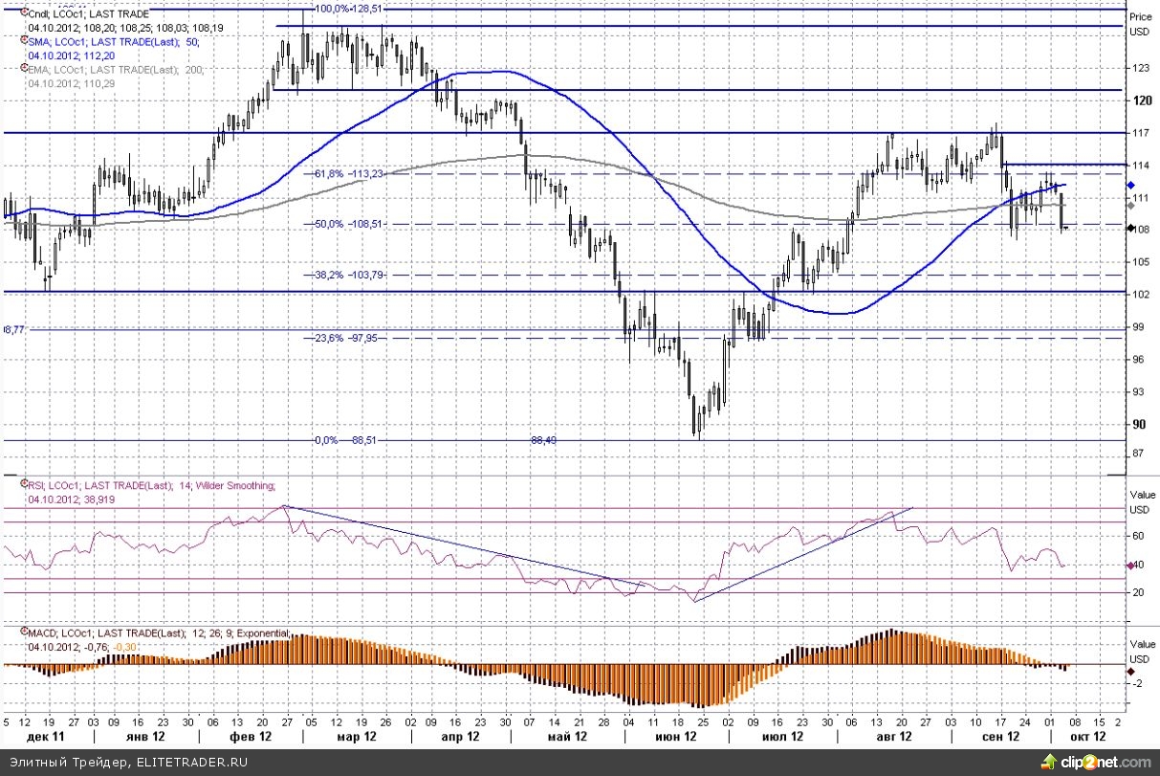
Task: Click the gray EMA diamond marker on price axis
Action: pos(1132,206)
